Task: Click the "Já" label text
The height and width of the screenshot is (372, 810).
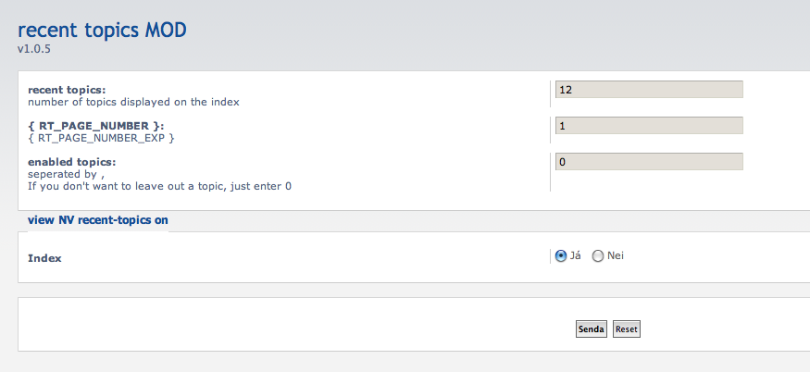Action: click(x=576, y=256)
